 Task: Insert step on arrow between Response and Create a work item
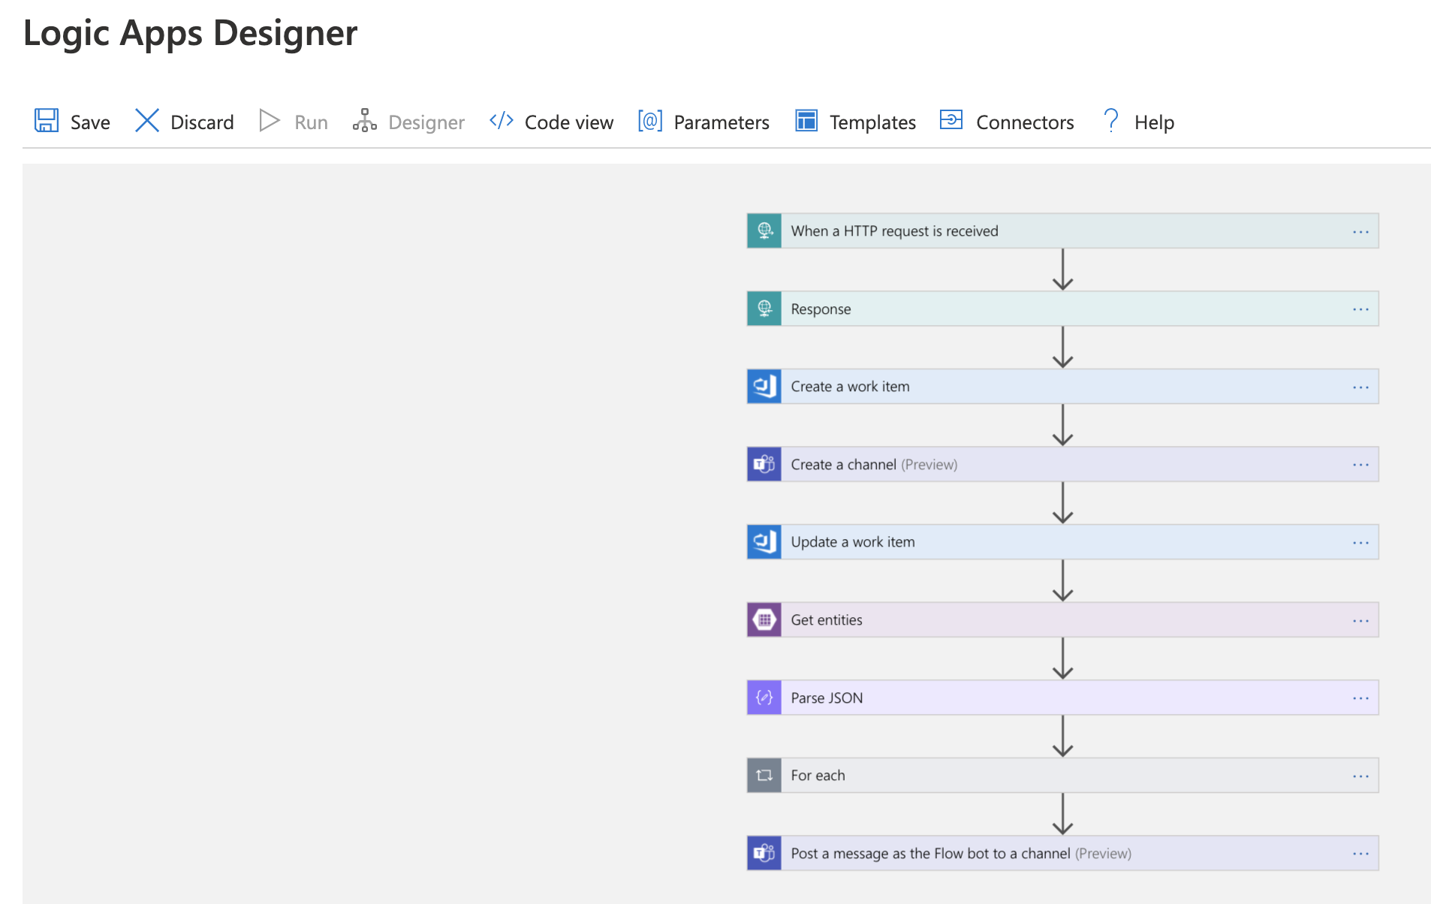pos(1062,347)
